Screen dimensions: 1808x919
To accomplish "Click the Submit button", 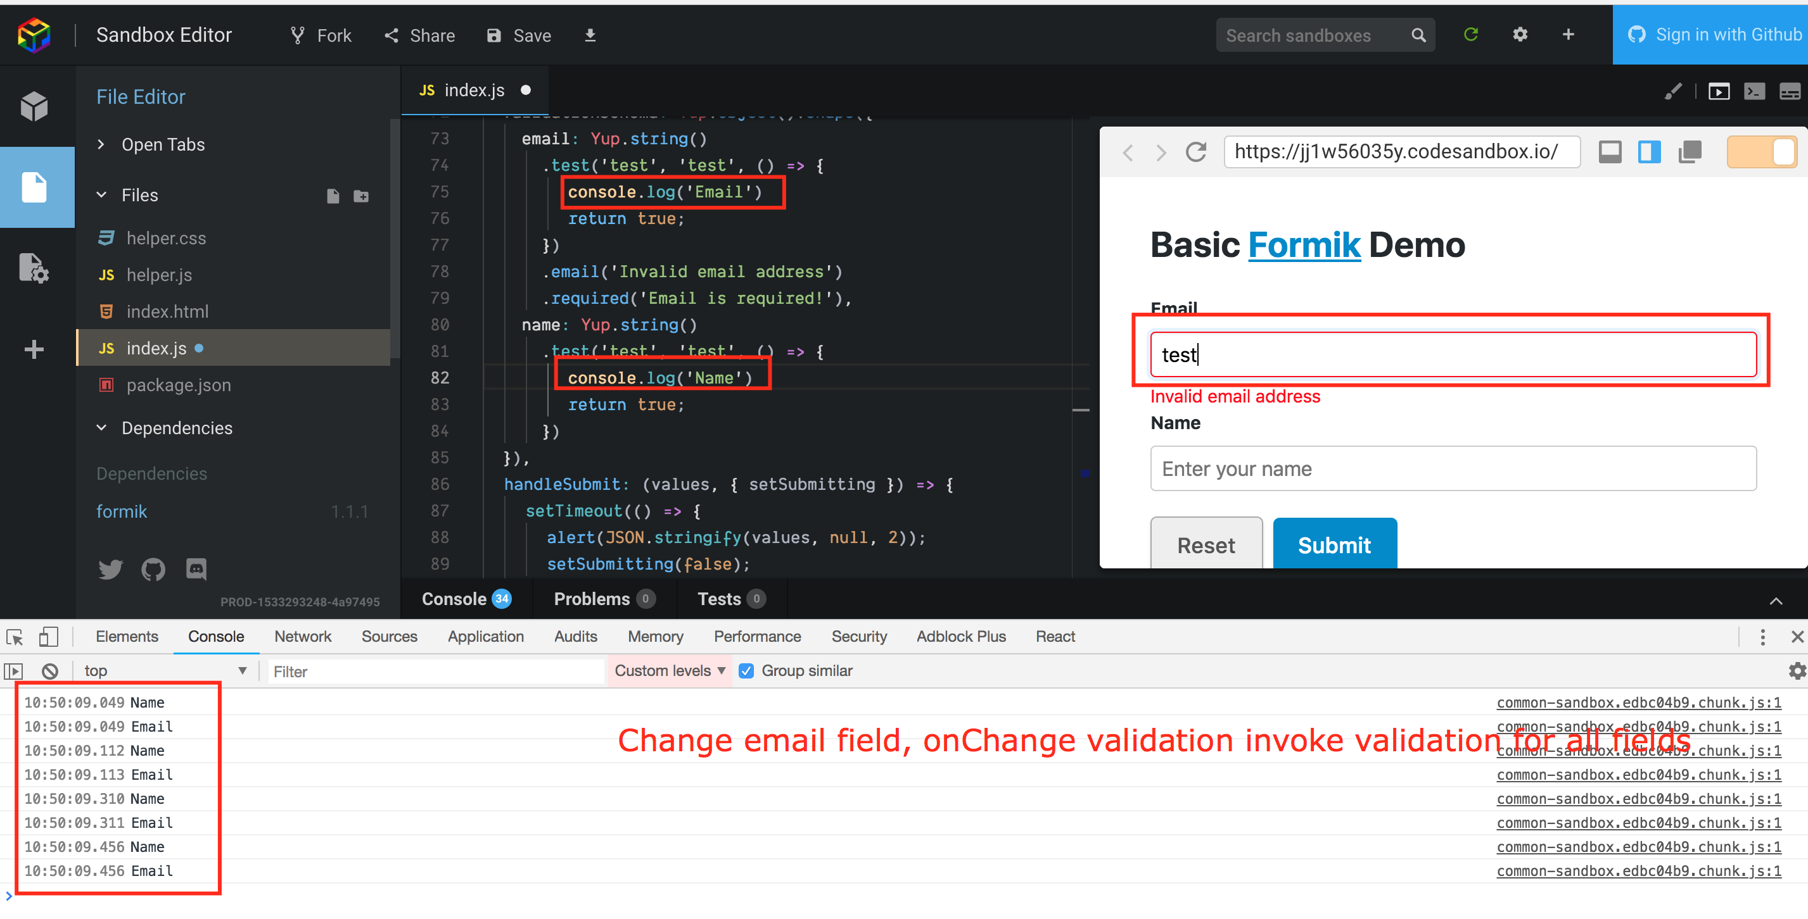I will click(x=1334, y=544).
